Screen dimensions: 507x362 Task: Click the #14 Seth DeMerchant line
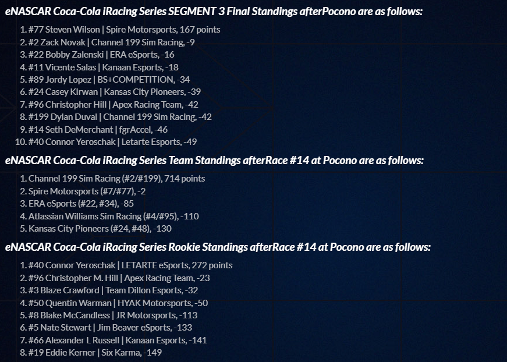[98, 130]
